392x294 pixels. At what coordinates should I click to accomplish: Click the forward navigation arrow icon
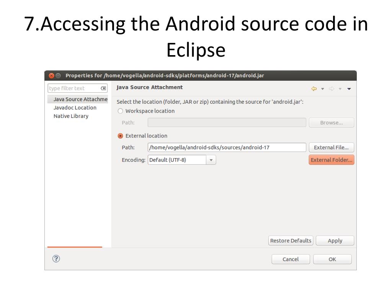(x=332, y=89)
